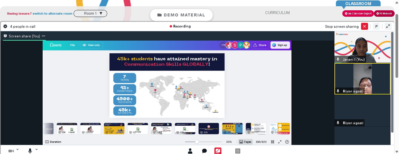
Task: Click the 4500+ TEACHERS stat box
Action: 124,100
